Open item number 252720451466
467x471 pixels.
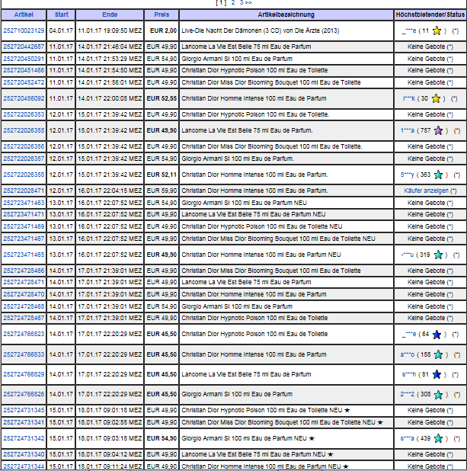[24, 70]
